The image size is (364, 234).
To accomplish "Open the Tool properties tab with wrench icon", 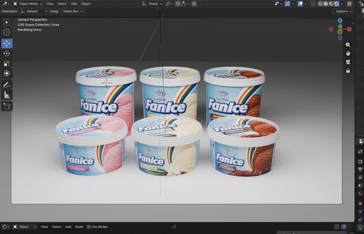I will [x=360, y=151].
